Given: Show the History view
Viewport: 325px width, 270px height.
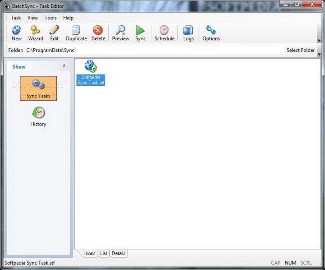Looking at the screenshot, I should click(38, 117).
